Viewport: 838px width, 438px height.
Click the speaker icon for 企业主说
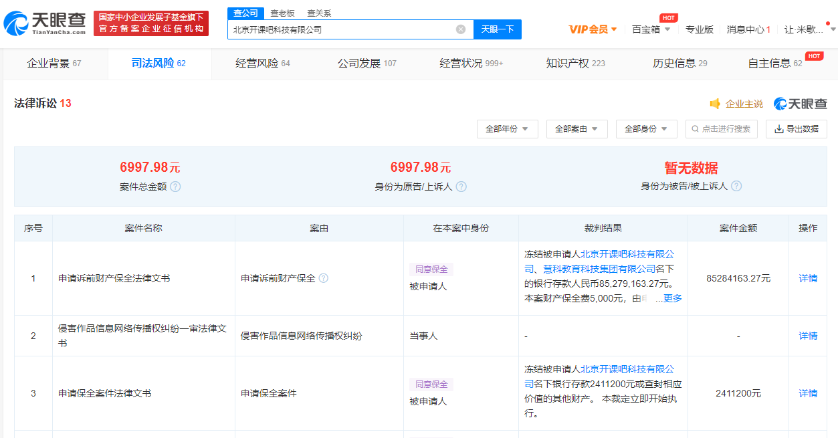[x=715, y=104]
